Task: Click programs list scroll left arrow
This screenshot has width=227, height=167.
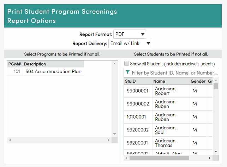Action: [10, 140]
